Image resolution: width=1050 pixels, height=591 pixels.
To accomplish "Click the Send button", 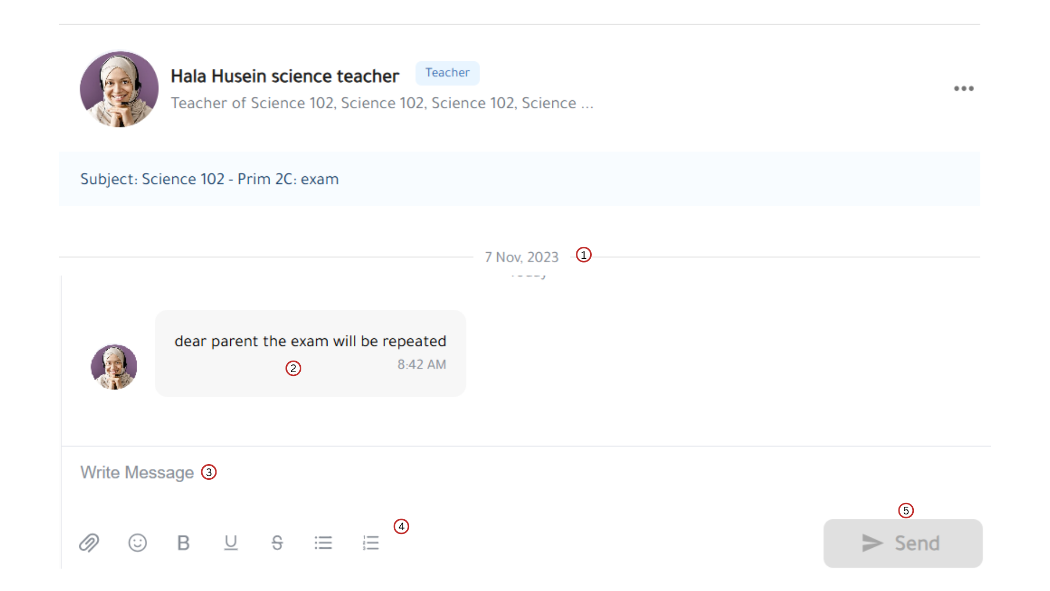I will tap(903, 543).
